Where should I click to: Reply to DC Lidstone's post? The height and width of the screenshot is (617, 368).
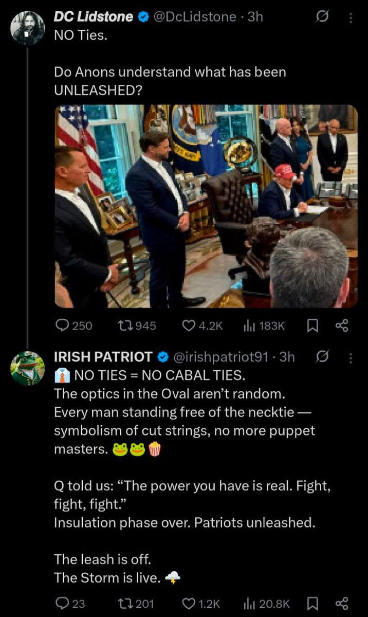(63, 325)
